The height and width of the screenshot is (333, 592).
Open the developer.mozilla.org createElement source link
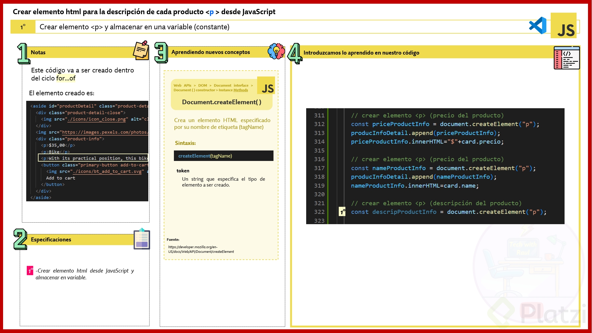point(201,249)
